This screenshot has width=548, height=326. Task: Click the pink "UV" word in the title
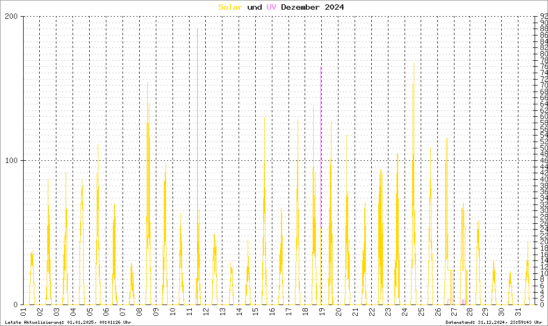coord(271,7)
